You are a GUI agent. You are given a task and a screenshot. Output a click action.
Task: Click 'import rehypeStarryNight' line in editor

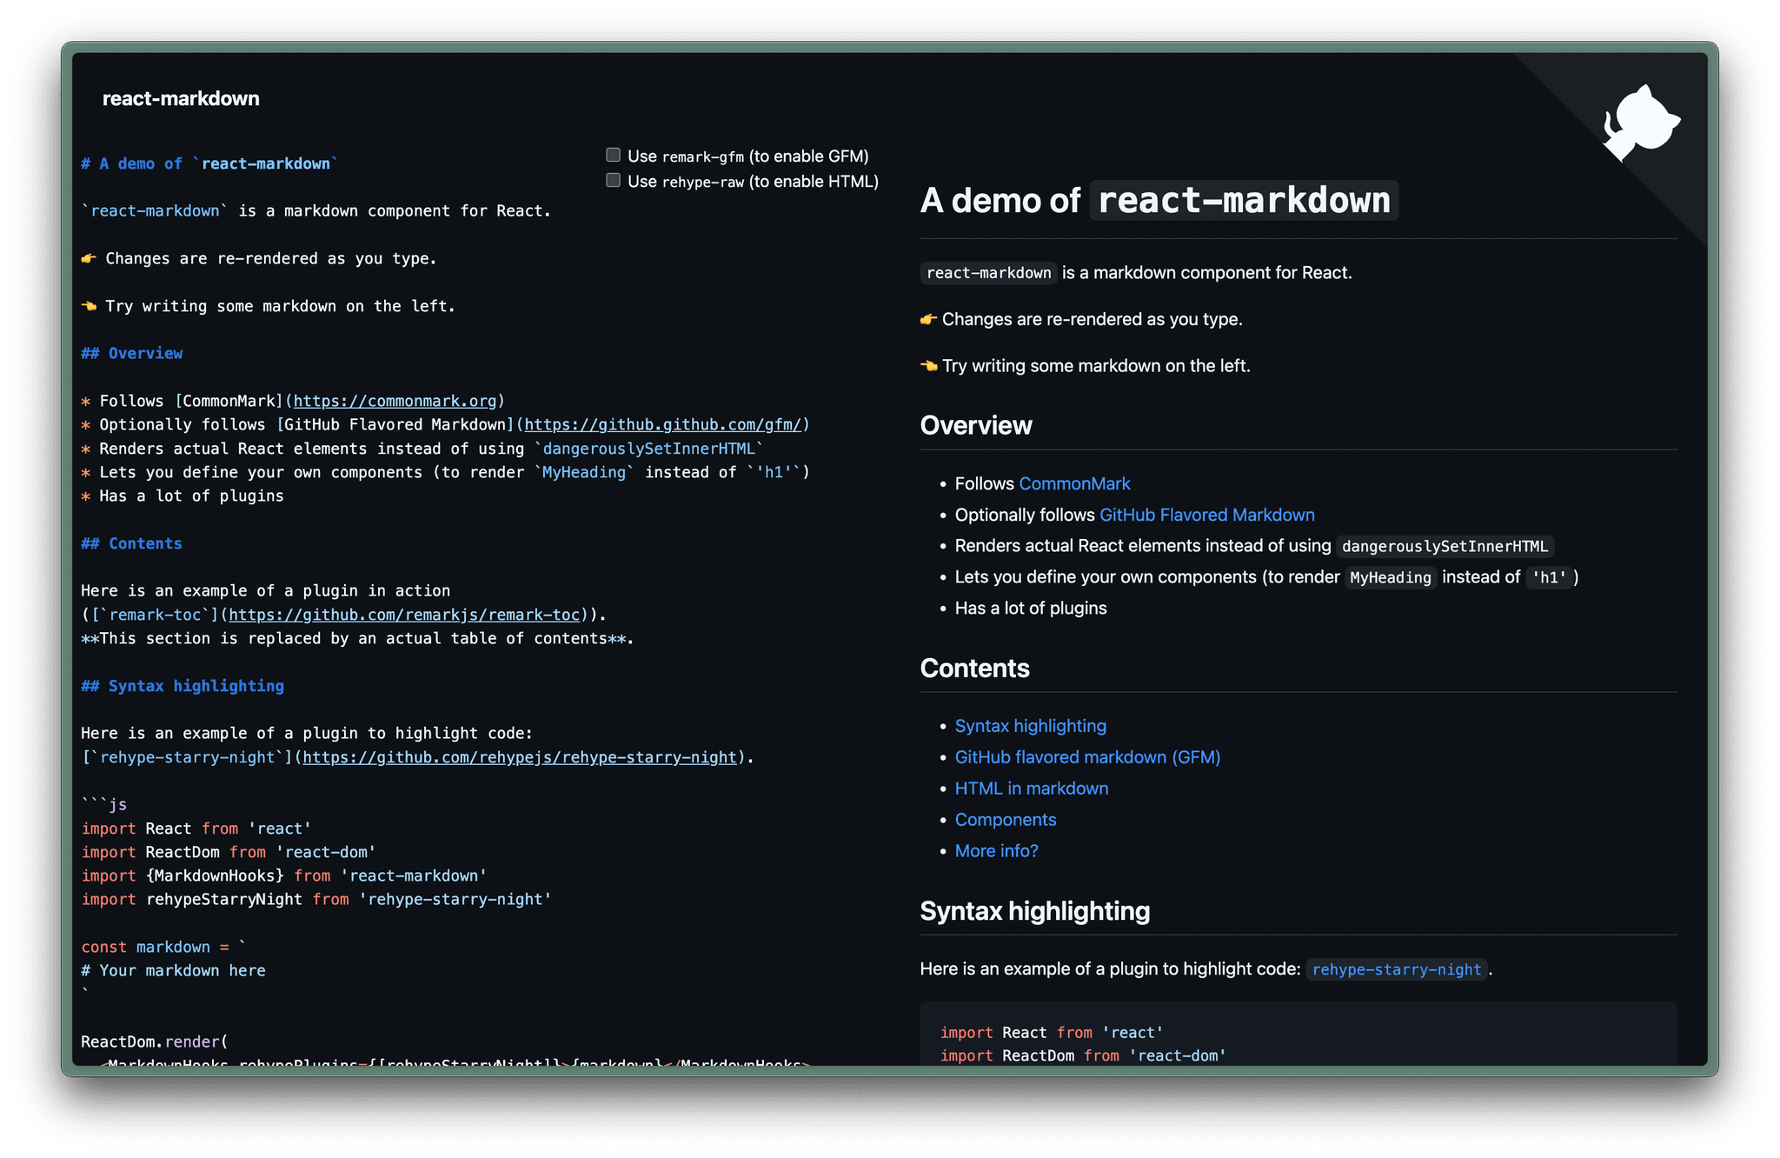pyautogui.click(x=316, y=899)
